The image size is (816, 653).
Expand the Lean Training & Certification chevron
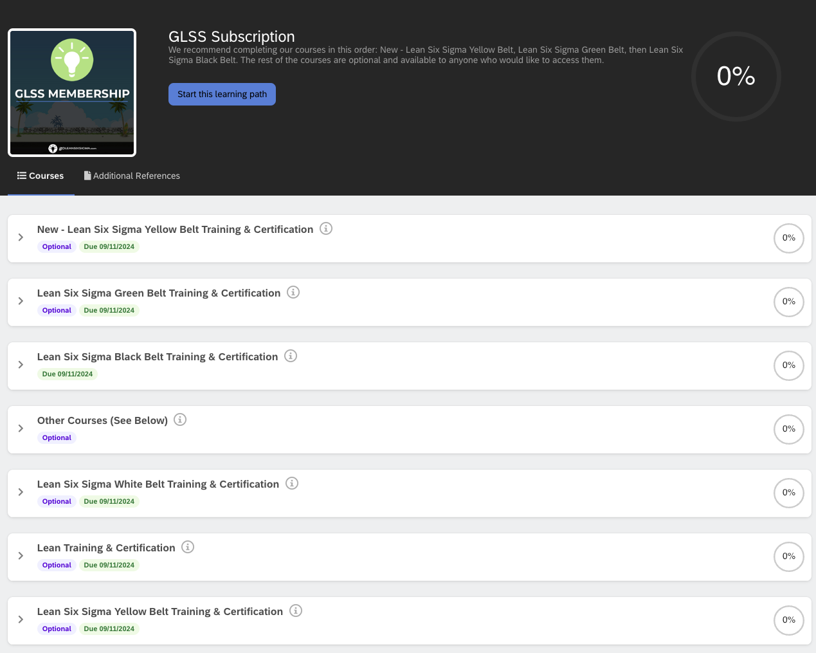(21, 556)
